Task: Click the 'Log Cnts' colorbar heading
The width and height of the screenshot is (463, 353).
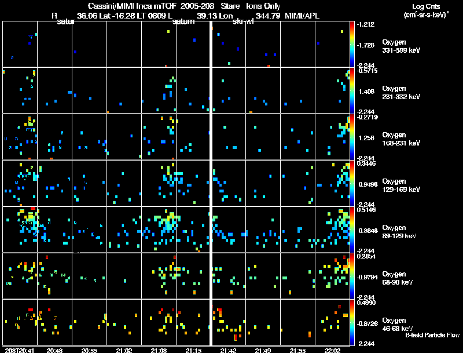Action: tap(426, 6)
